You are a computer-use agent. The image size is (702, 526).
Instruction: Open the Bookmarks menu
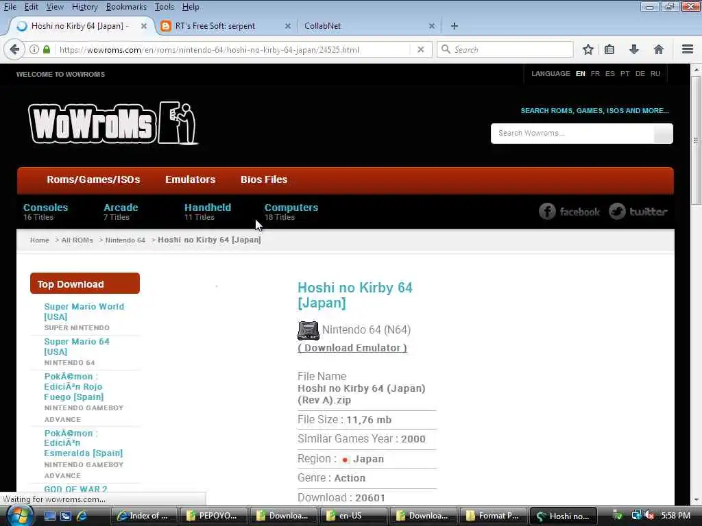(x=126, y=7)
